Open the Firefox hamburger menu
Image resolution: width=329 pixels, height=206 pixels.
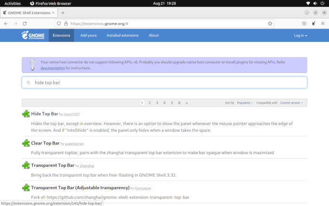[x=323, y=24]
